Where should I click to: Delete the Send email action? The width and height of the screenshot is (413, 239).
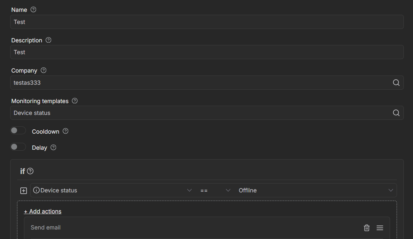366,228
